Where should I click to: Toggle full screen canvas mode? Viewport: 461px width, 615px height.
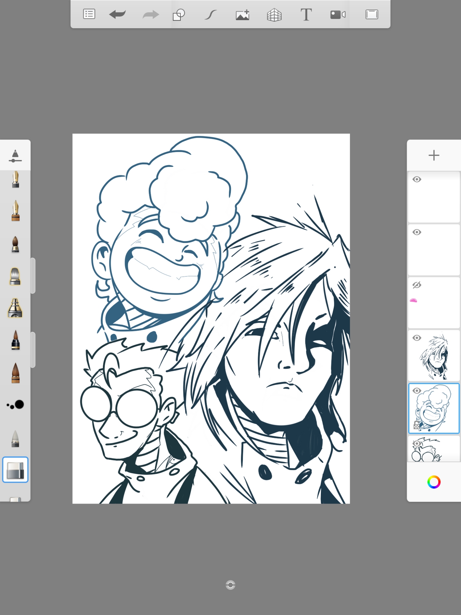[372, 14]
